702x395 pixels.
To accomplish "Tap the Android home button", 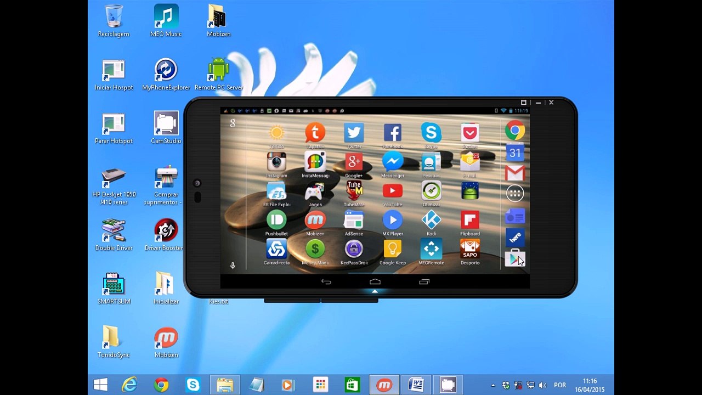I will [375, 282].
